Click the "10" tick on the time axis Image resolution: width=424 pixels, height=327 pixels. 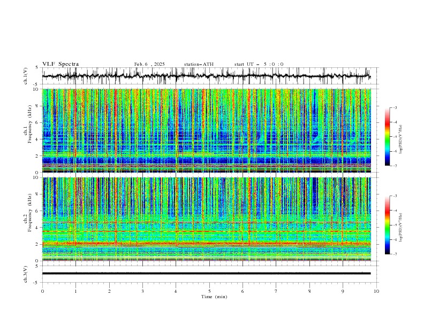[x=376, y=291]
